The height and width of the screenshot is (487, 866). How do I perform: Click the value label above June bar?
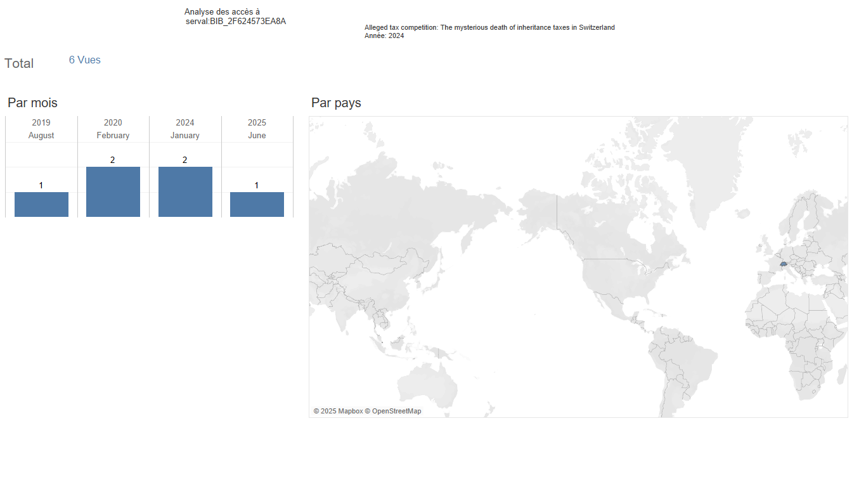[x=257, y=185]
